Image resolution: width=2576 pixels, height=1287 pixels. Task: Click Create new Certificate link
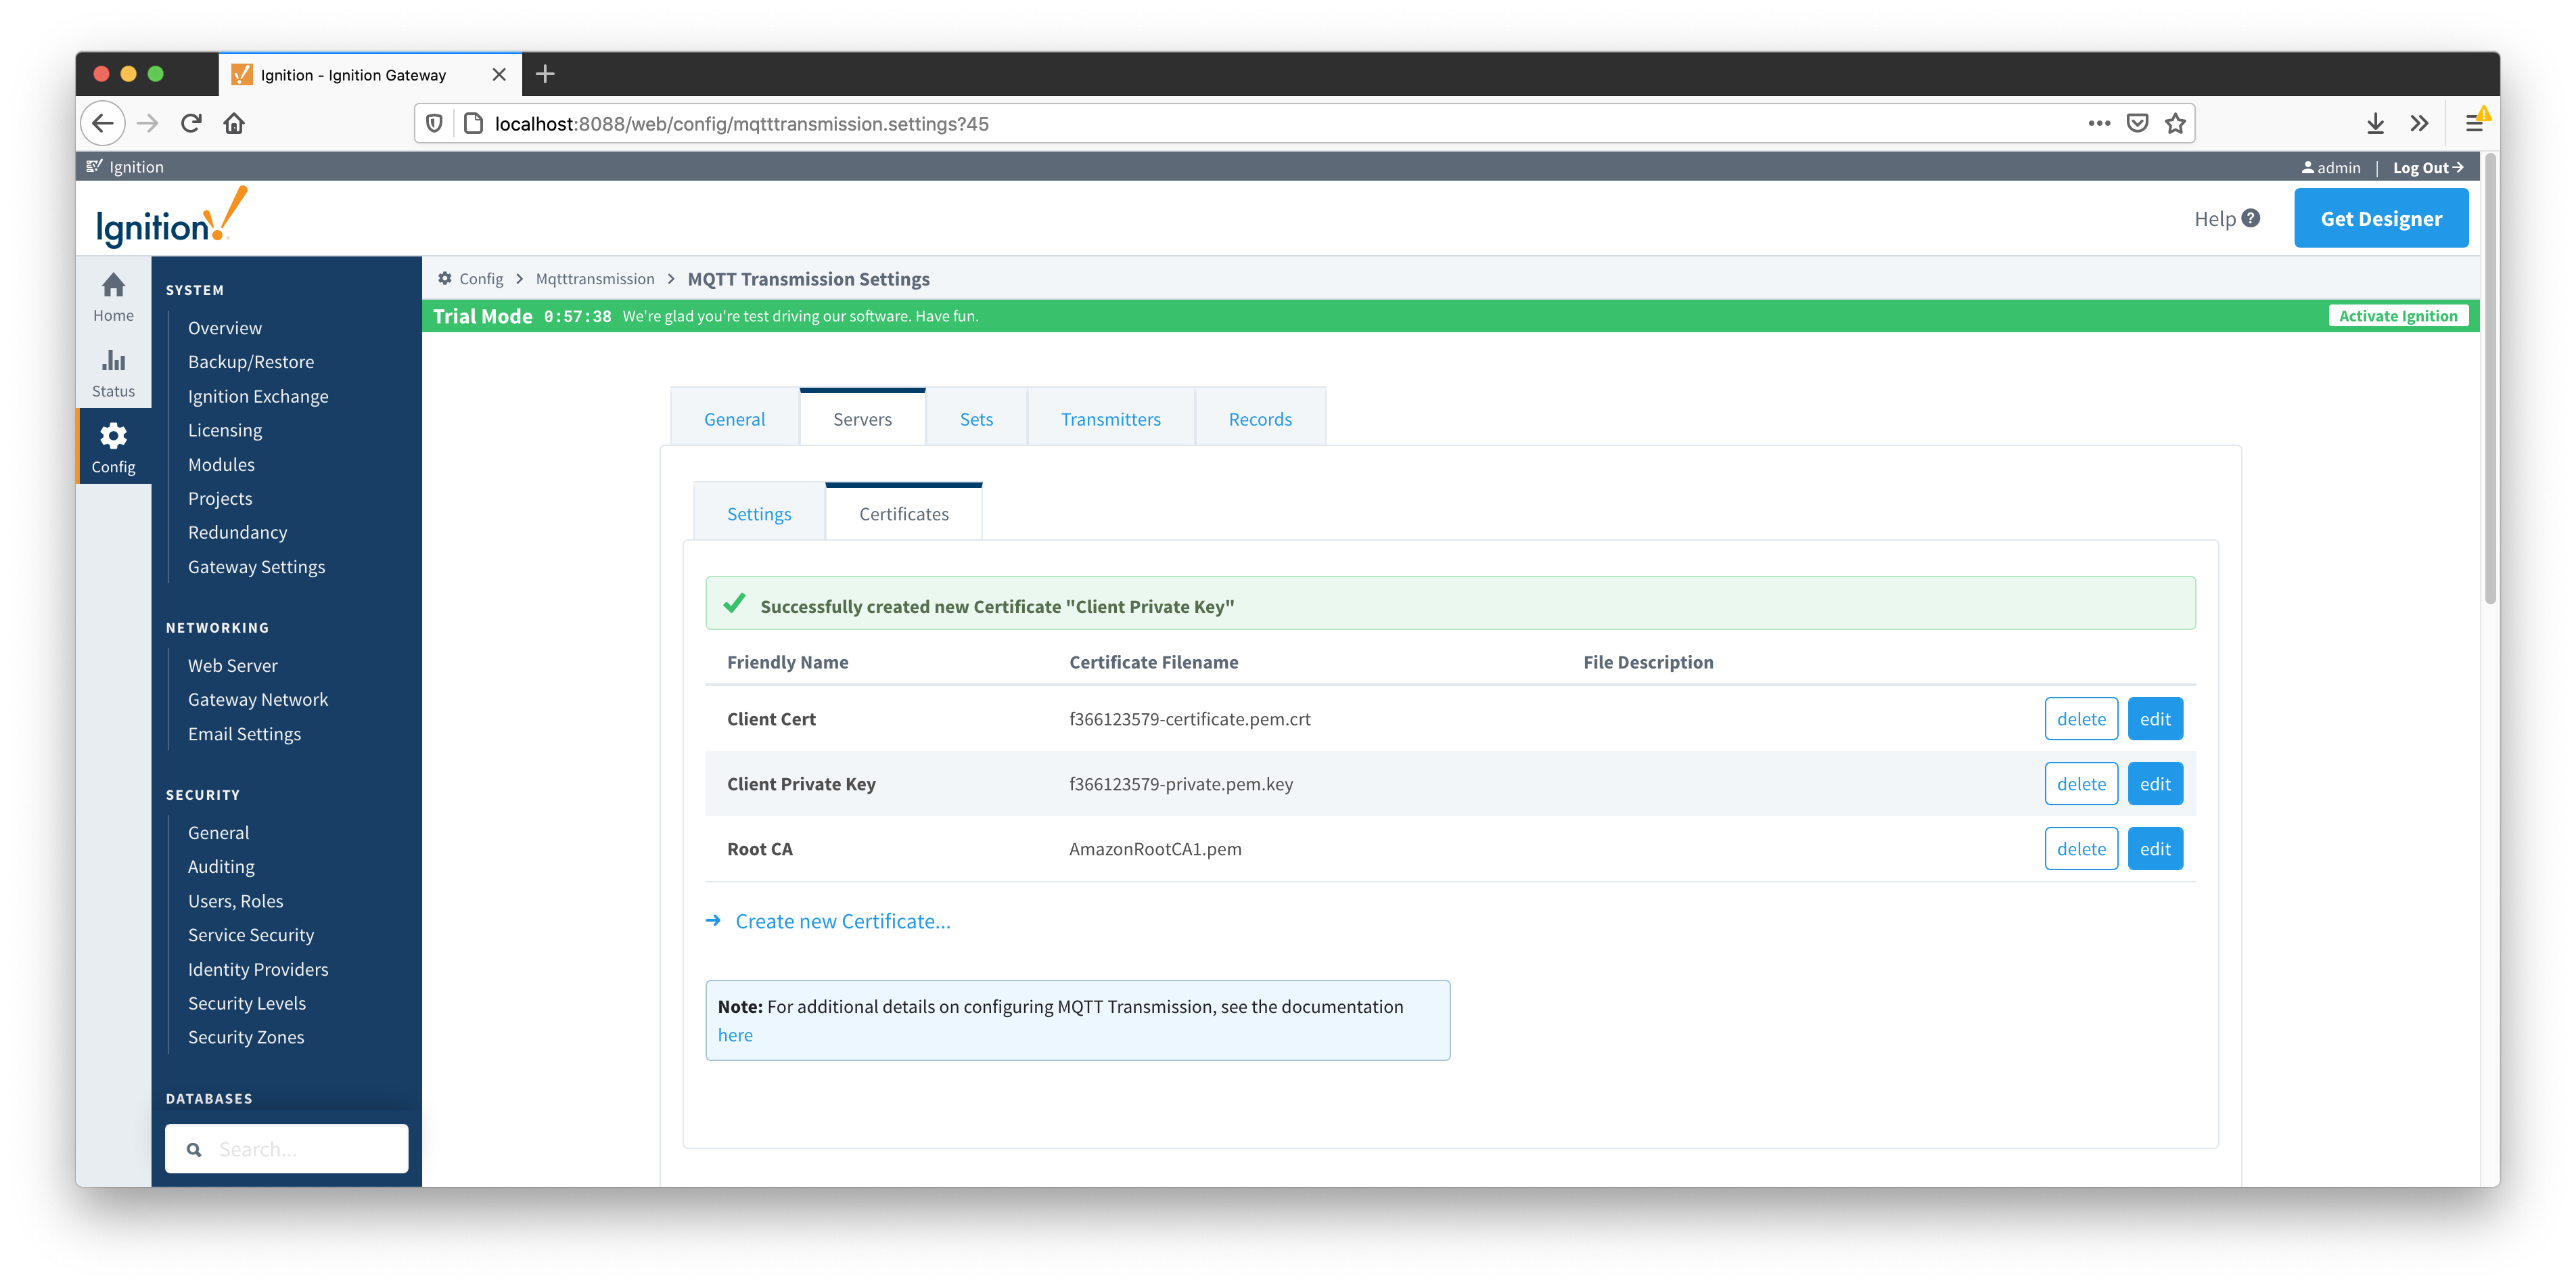tap(843, 921)
